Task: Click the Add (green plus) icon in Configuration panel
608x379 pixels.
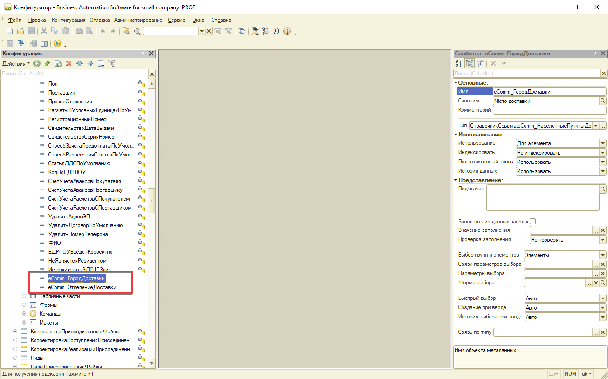Action: (37, 63)
